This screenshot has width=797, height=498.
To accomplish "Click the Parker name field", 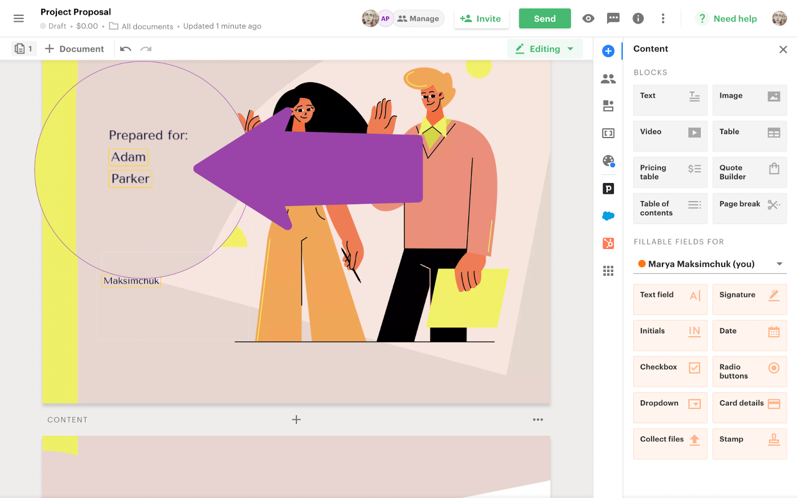I will coord(130,179).
